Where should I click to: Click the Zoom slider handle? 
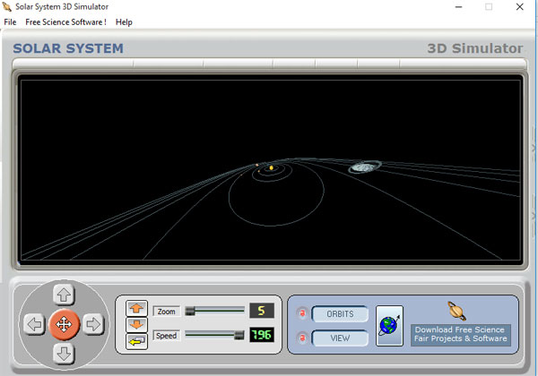coord(189,312)
